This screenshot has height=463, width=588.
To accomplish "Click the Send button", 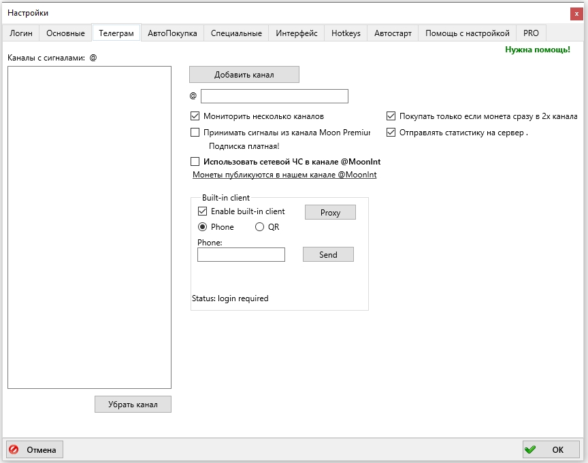I will coord(328,255).
